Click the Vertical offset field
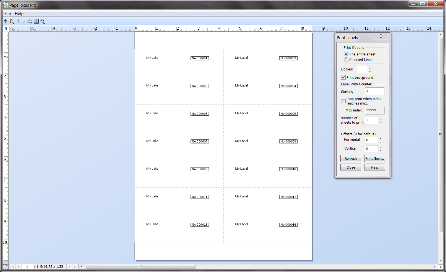446x272 pixels. pyautogui.click(x=372, y=149)
